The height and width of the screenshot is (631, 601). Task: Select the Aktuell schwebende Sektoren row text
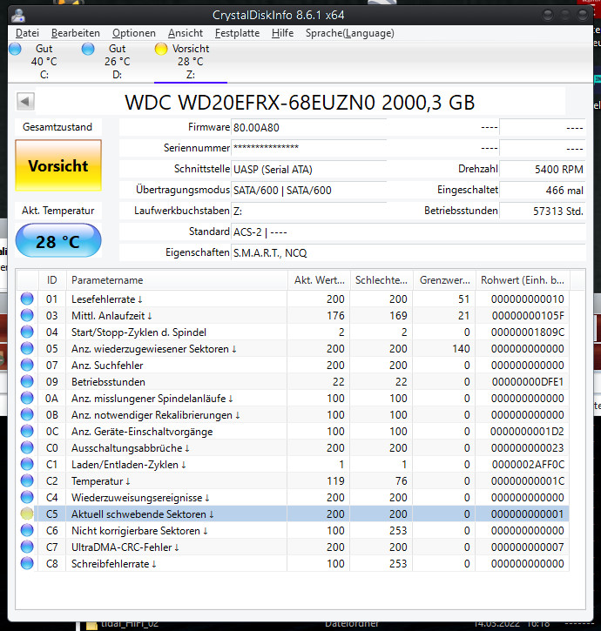click(143, 514)
